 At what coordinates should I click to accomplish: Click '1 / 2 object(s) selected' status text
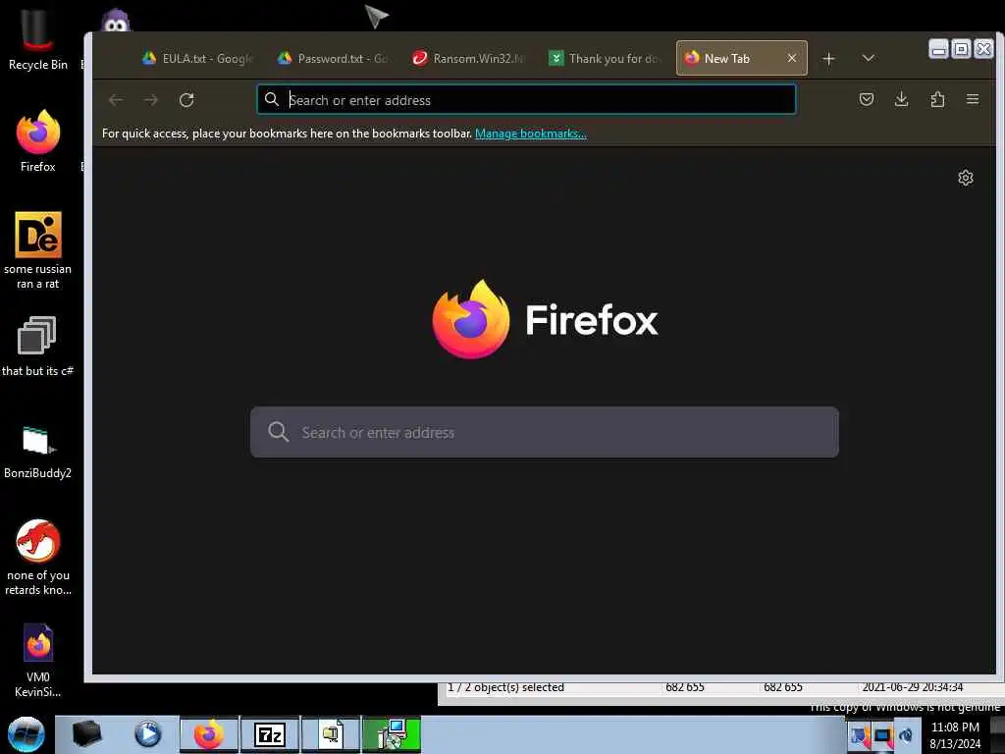pos(505,687)
